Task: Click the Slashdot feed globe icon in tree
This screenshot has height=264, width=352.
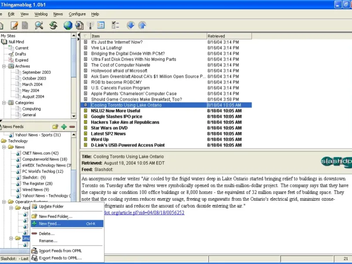Action: [x=18, y=178]
